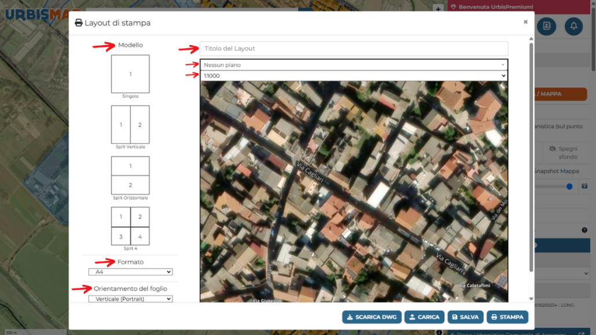Viewport: 596px width, 335px height.
Task: Click the SALVA button
Action: point(465,316)
